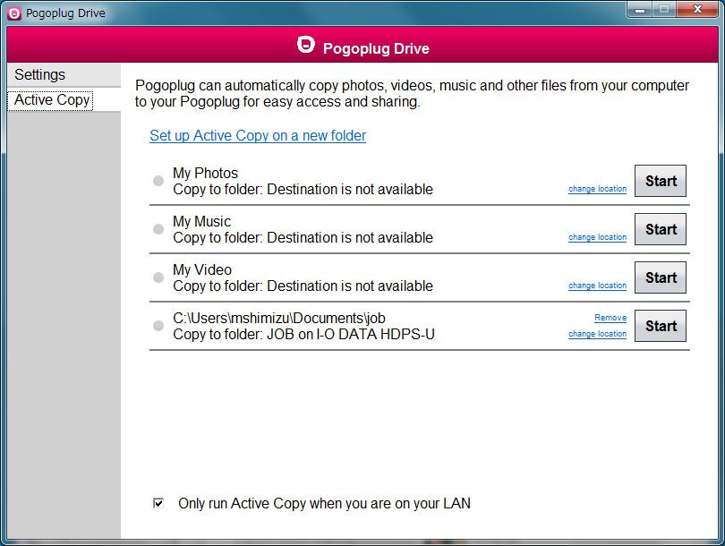Click the Only run Active Copy label text
725x546 pixels.
324,503
